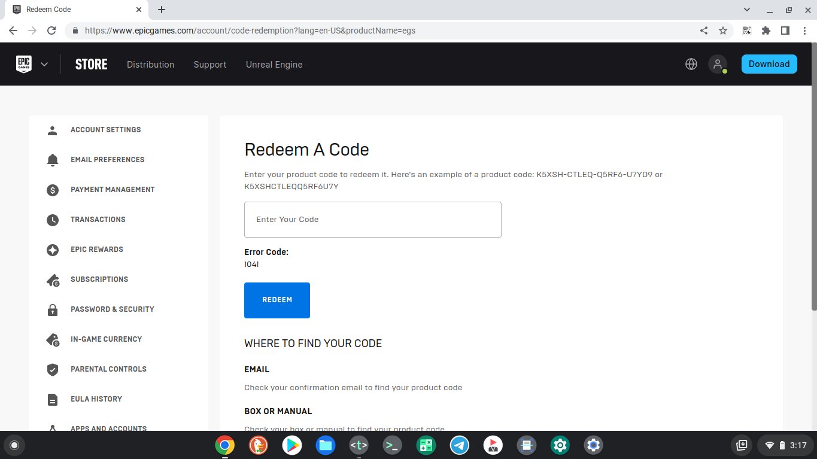This screenshot has width=817, height=459.
Task: Open the user account avatar icon
Action: [x=717, y=64]
